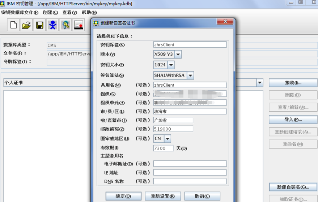Click the 重新设置(R) button

pos(163,196)
